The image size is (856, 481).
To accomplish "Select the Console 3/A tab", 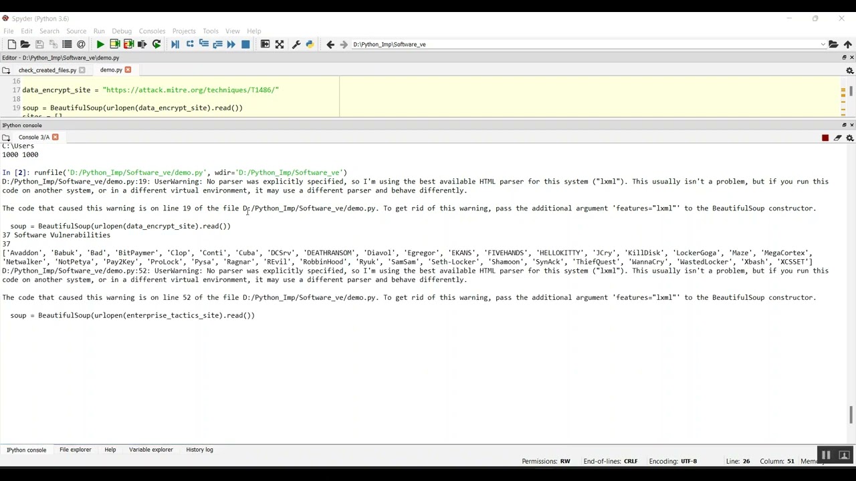I will (34, 138).
